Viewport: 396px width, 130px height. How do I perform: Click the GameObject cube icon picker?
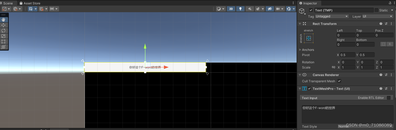(x=302, y=11)
